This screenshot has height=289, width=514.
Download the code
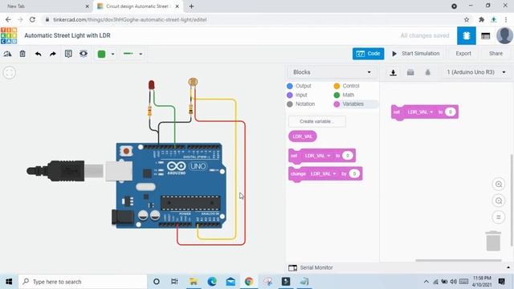(x=393, y=72)
